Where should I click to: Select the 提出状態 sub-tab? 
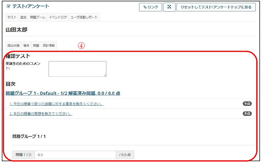tap(13, 46)
